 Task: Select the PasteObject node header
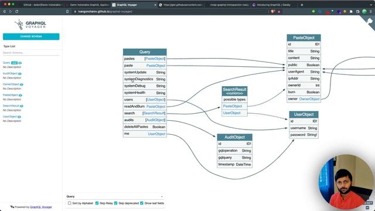click(304, 38)
